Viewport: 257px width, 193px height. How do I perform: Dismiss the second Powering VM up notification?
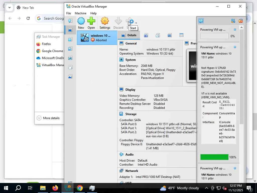tap(235, 47)
